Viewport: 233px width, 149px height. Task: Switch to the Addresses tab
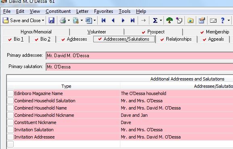click(74, 39)
